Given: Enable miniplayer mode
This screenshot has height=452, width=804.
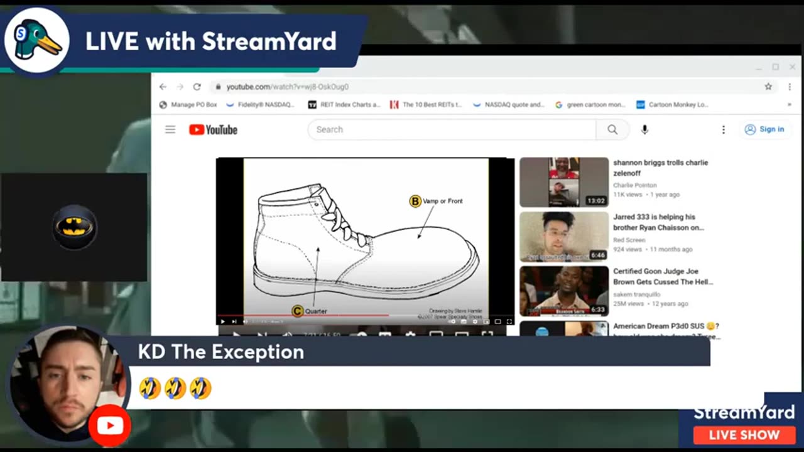Looking at the screenshot, I should pos(487,321).
